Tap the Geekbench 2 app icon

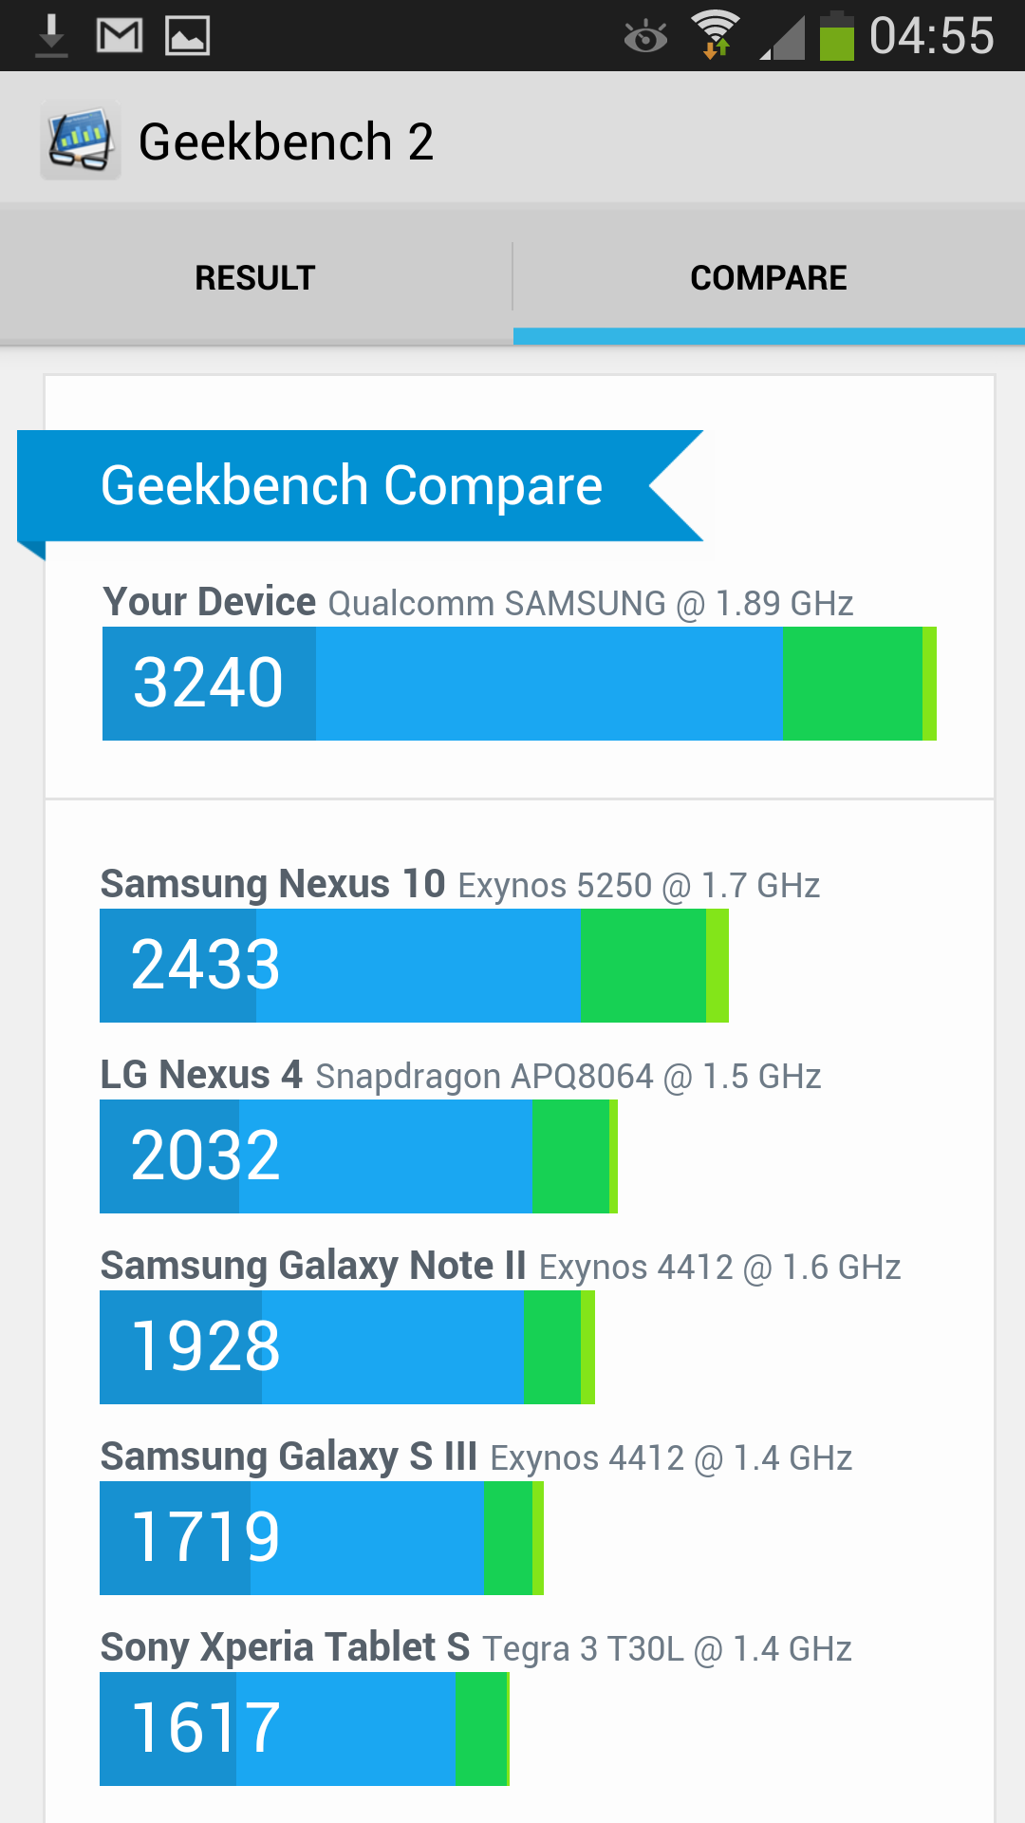click(81, 141)
